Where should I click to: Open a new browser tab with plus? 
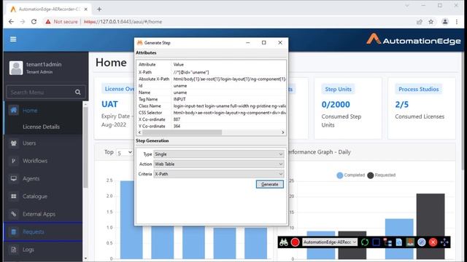pos(99,9)
